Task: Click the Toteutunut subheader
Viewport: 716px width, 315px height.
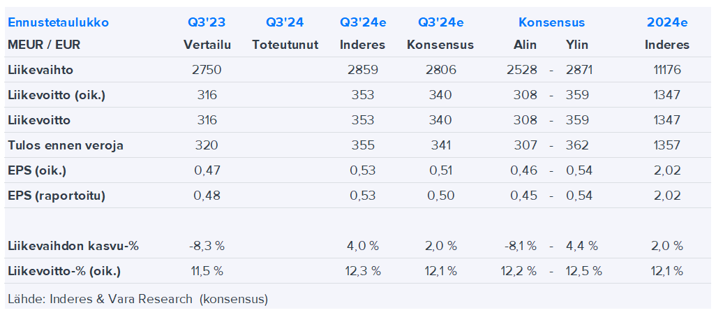Action: 285,45
